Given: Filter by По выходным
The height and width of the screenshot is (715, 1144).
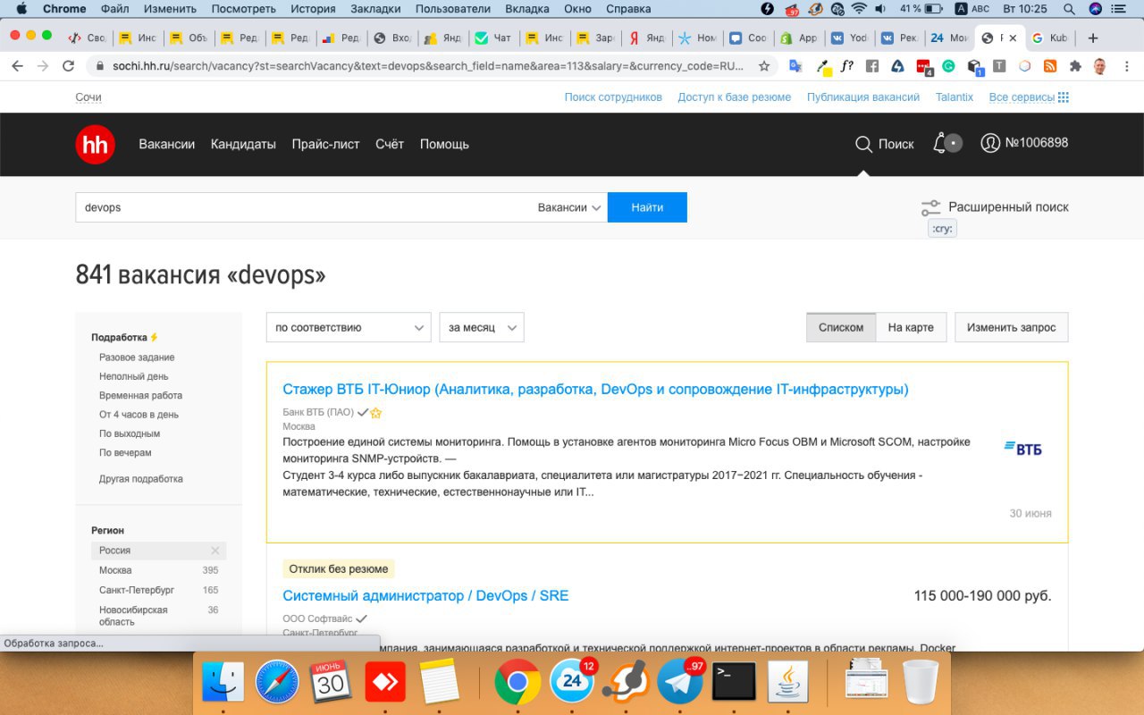Looking at the screenshot, I should point(130,433).
